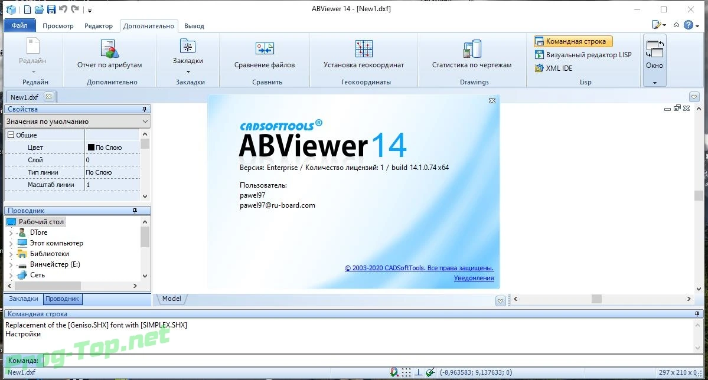Pin the Свойства panel
The width and height of the screenshot is (708, 380).
[145, 109]
